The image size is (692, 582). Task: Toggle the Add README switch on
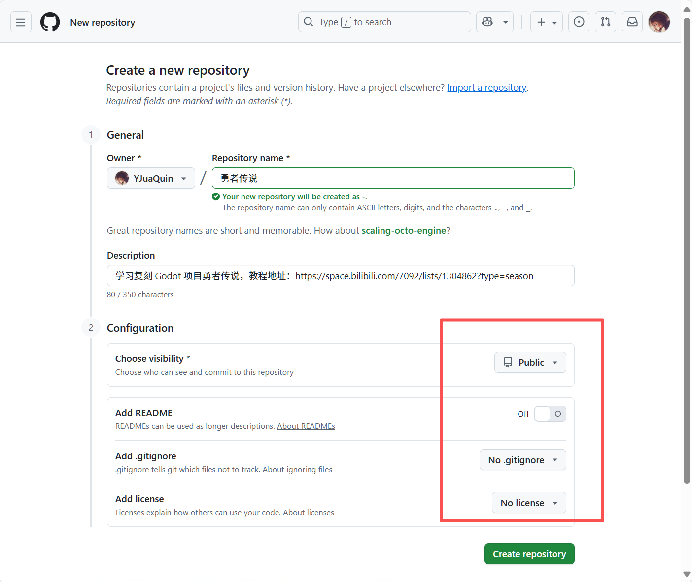click(x=550, y=414)
